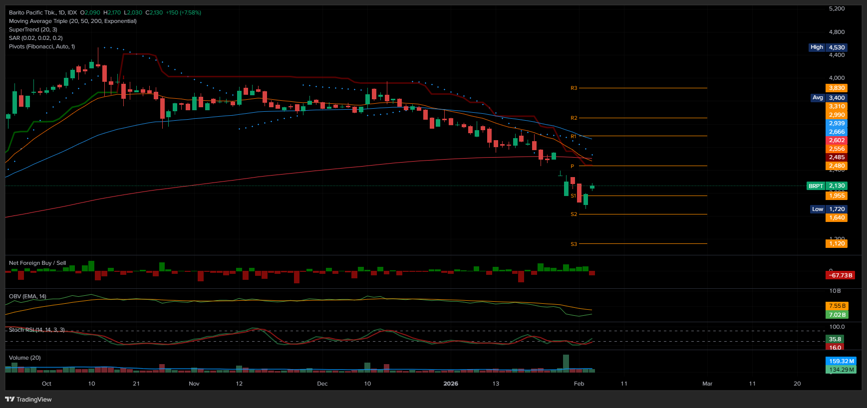The height and width of the screenshot is (408, 867).
Task: Click the open price O2,090 in the legend
Action: pos(90,12)
